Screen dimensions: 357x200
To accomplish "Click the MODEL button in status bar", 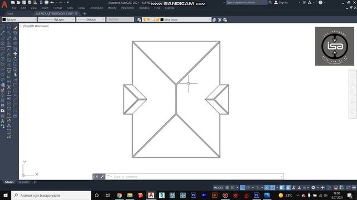I will coord(218,188).
